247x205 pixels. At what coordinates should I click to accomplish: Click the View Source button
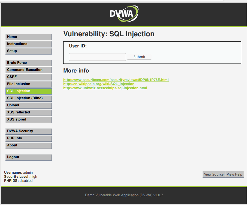(x=214, y=174)
